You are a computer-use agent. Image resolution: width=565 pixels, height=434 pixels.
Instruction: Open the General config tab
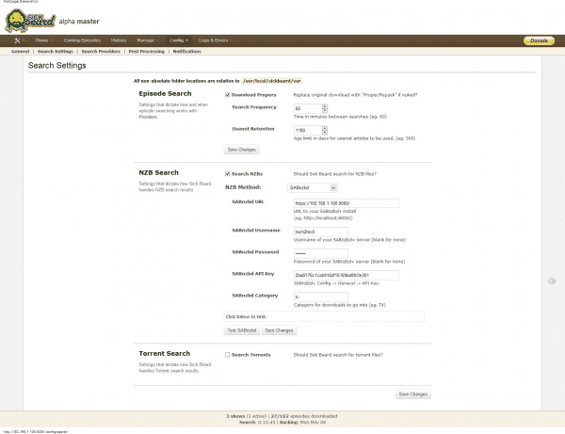(20, 52)
